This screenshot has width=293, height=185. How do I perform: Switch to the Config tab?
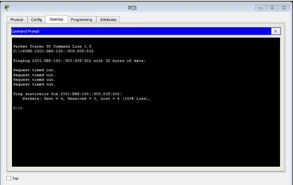(x=36, y=19)
